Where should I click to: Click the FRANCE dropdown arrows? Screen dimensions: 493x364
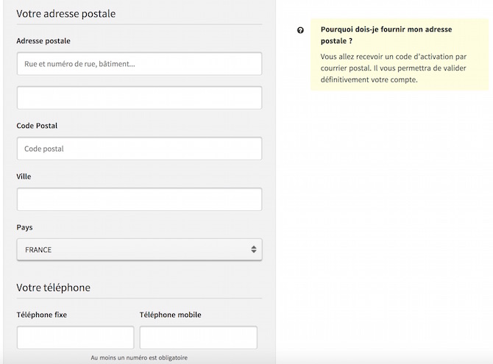254,249
